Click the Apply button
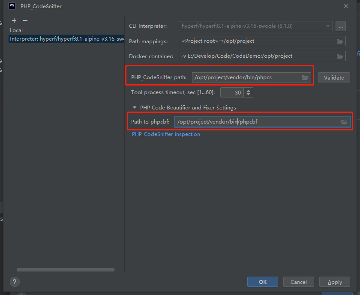Screen dimensions: 360x295 coord(335,282)
